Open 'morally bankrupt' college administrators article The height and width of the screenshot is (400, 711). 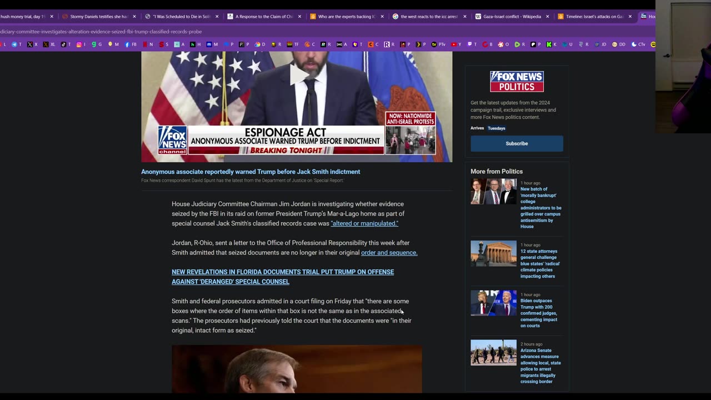click(x=541, y=208)
